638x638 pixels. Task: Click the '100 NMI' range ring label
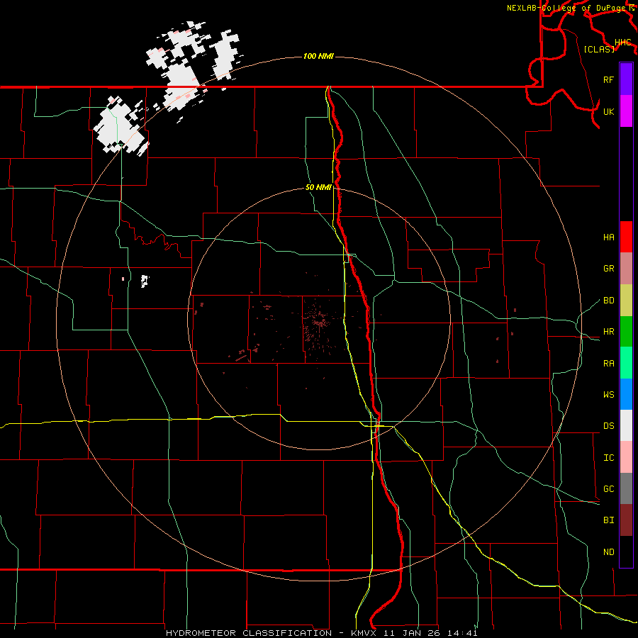(x=318, y=56)
